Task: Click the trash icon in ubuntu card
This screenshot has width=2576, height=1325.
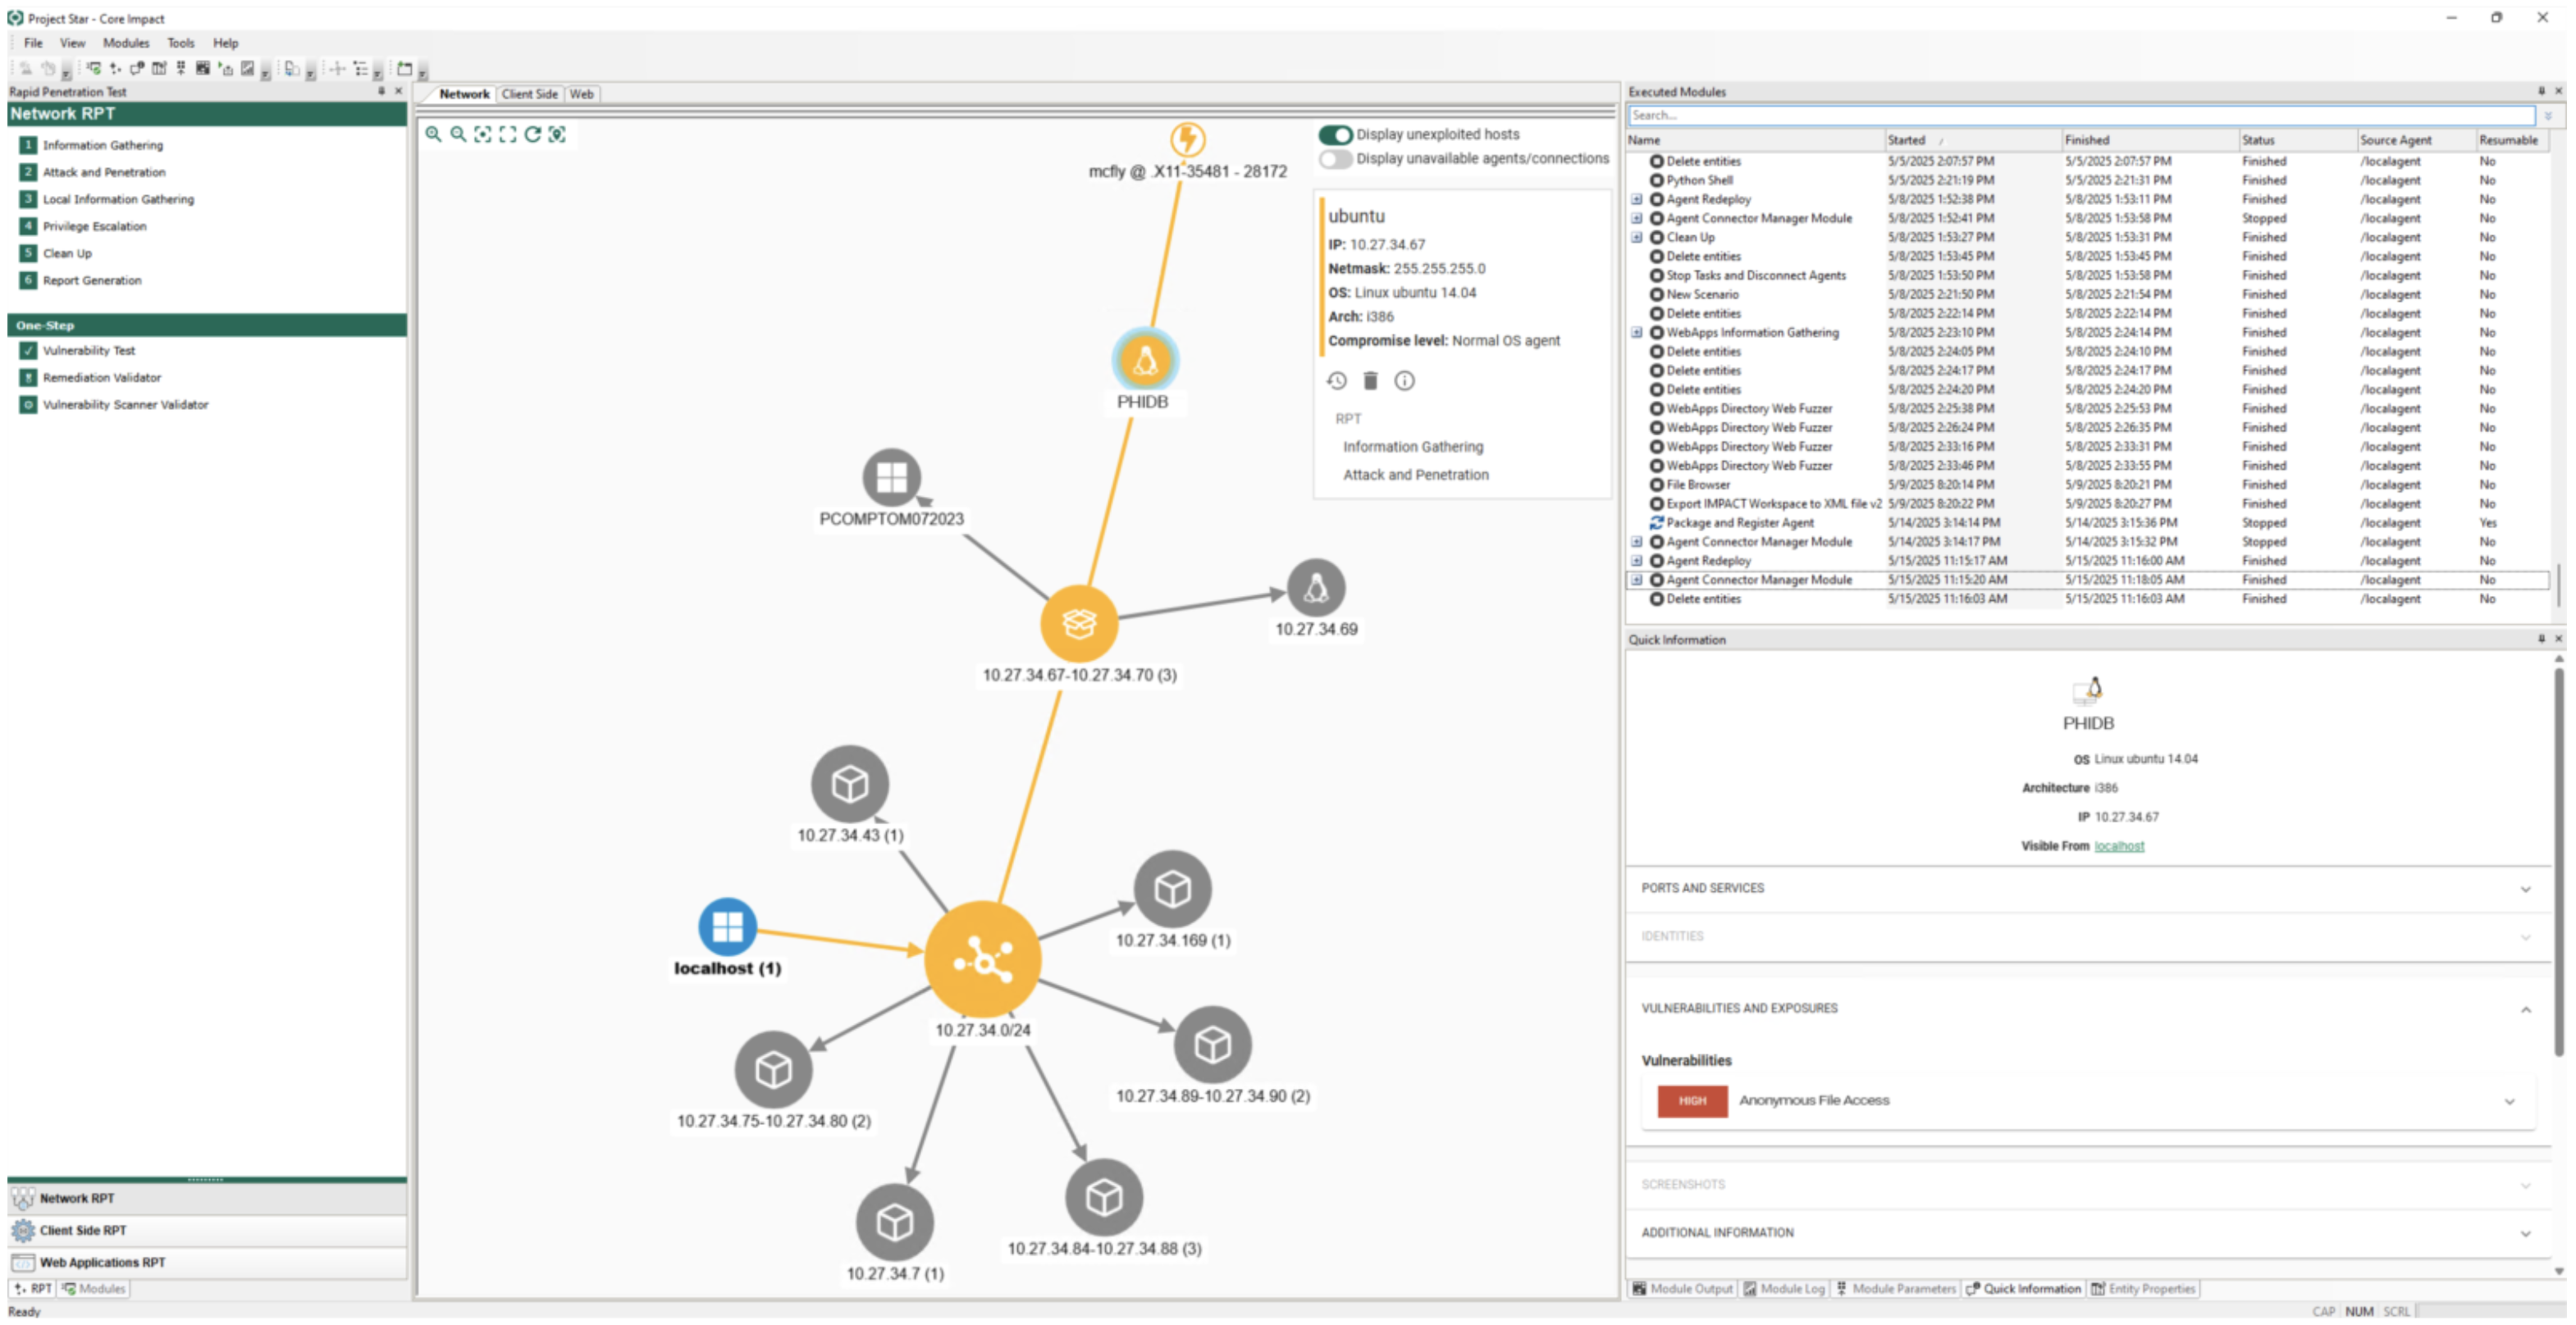Action: [1371, 380]
